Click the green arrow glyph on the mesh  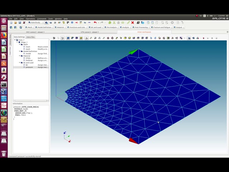[133, 52]
